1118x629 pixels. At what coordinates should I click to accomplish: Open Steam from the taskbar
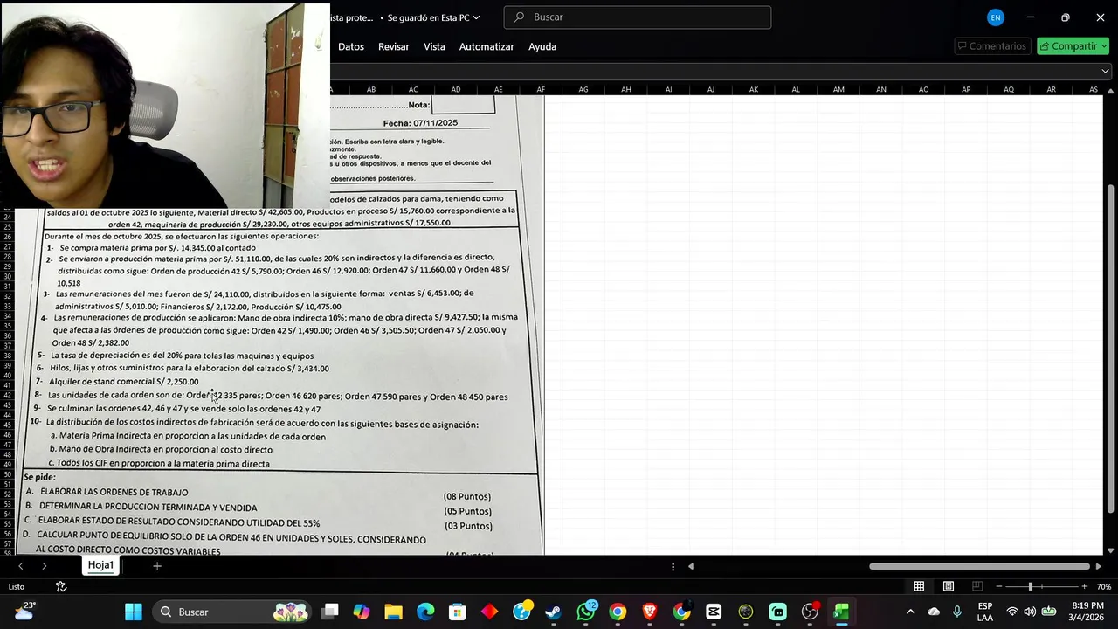tap(554, 612)
